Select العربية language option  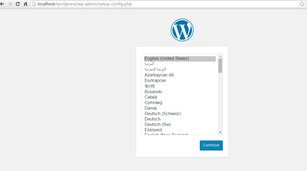[x=180, y=64]
